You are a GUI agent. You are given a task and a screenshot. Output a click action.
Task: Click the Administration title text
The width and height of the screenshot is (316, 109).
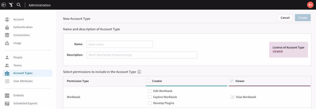(40, 5)
